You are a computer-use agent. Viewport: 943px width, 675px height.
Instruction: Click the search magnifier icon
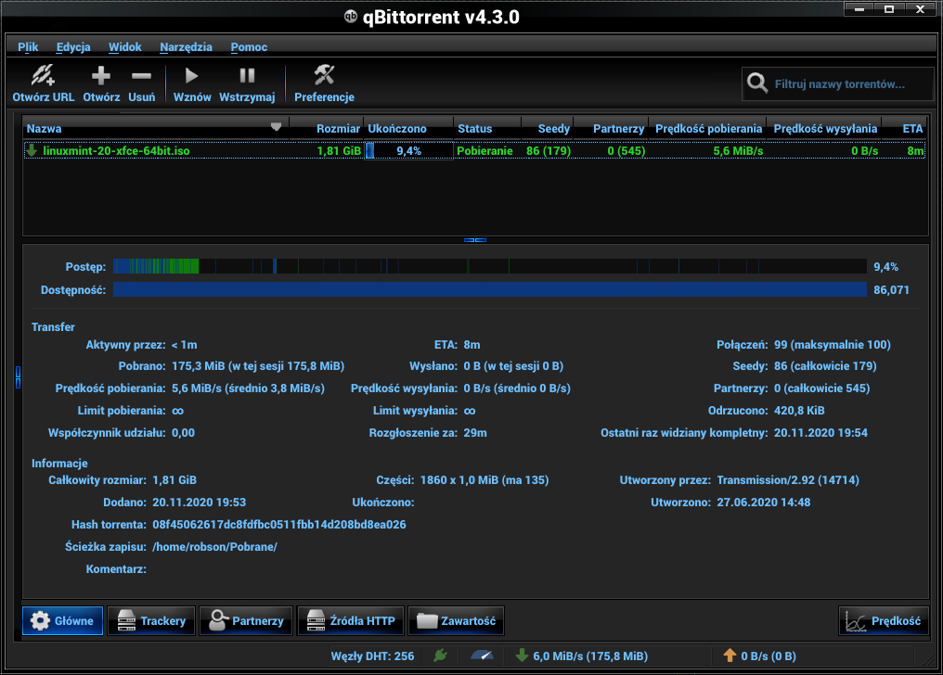[x=757, y=83]
